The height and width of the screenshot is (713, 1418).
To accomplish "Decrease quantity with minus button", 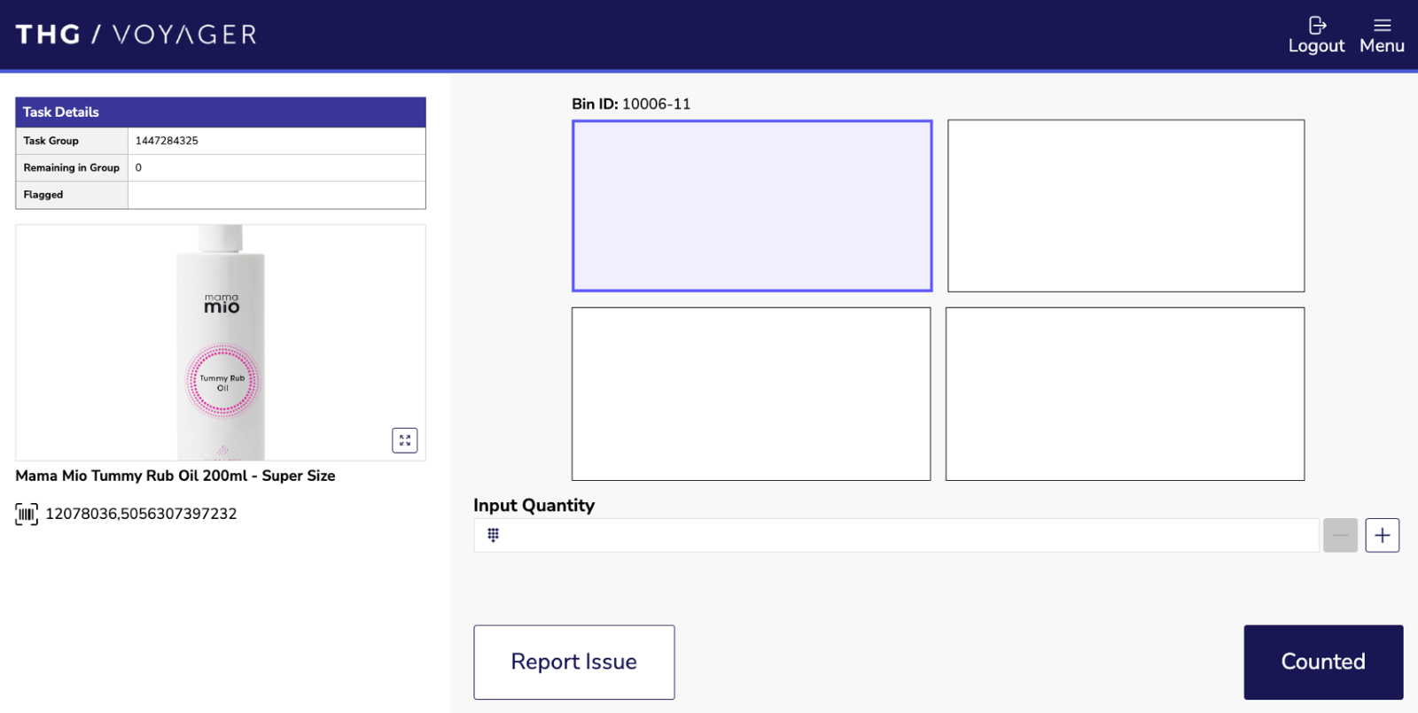I will (1340, 535).
